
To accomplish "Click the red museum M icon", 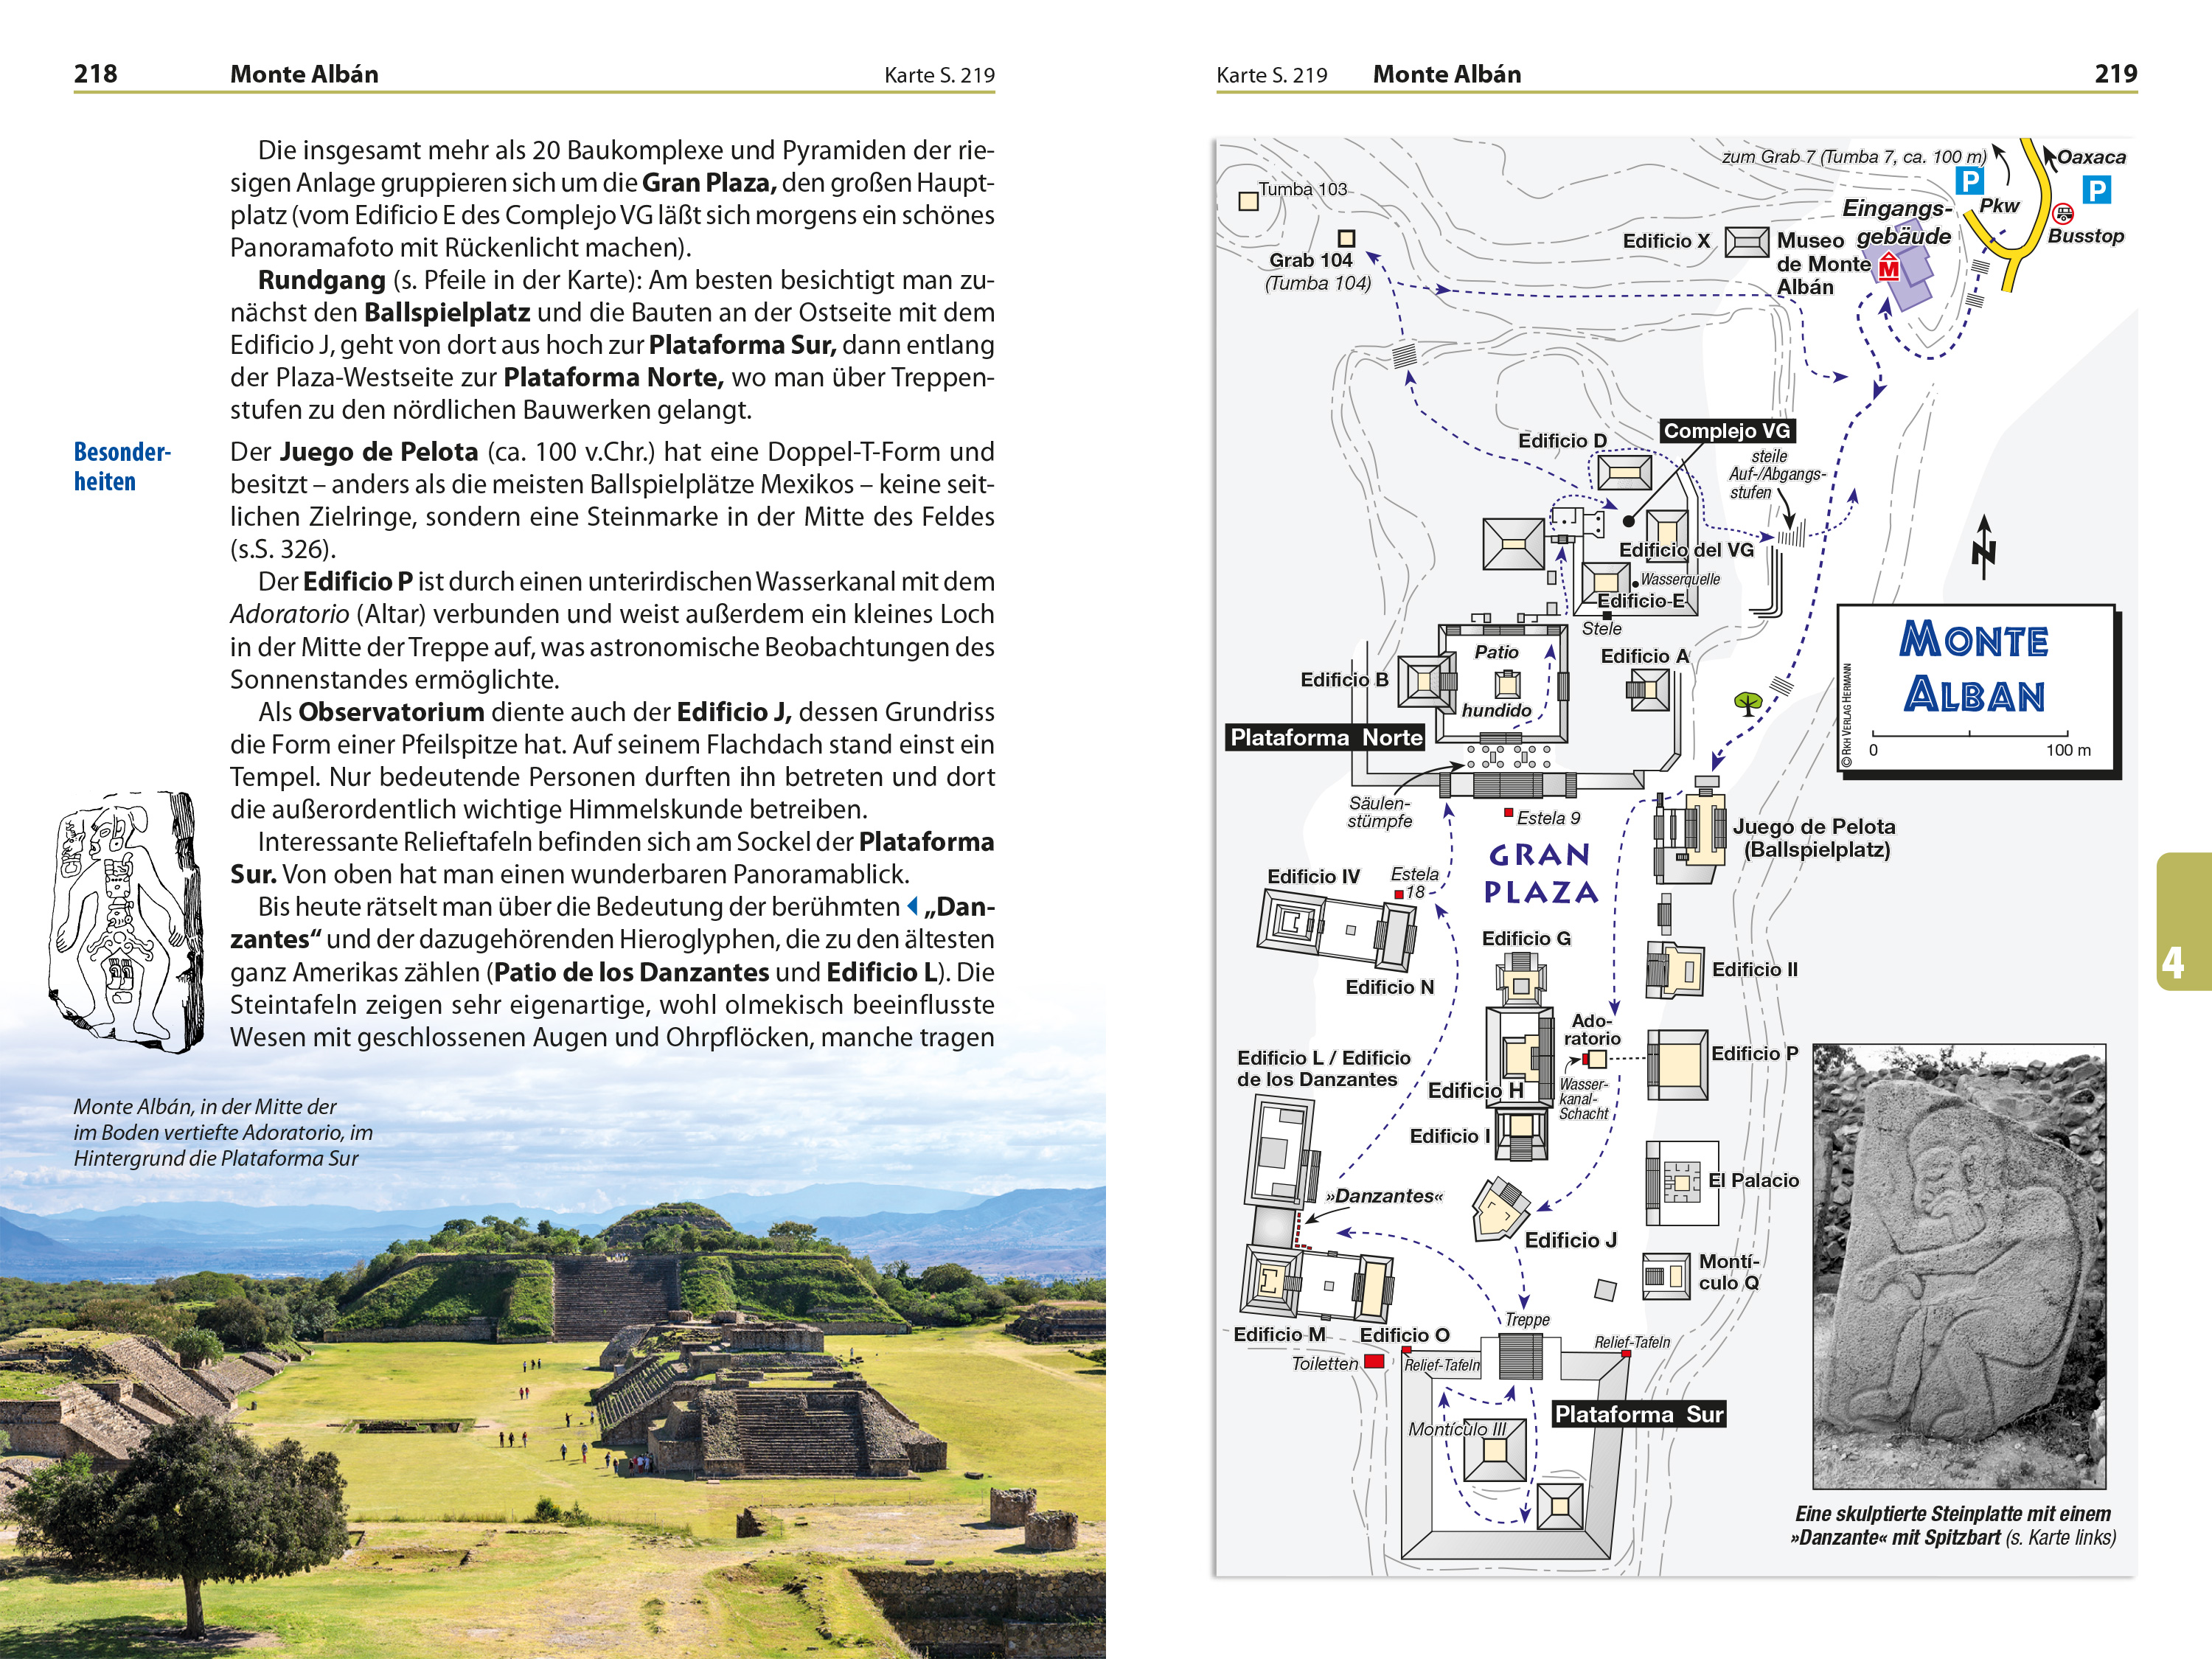I will tap(1888, 268).
